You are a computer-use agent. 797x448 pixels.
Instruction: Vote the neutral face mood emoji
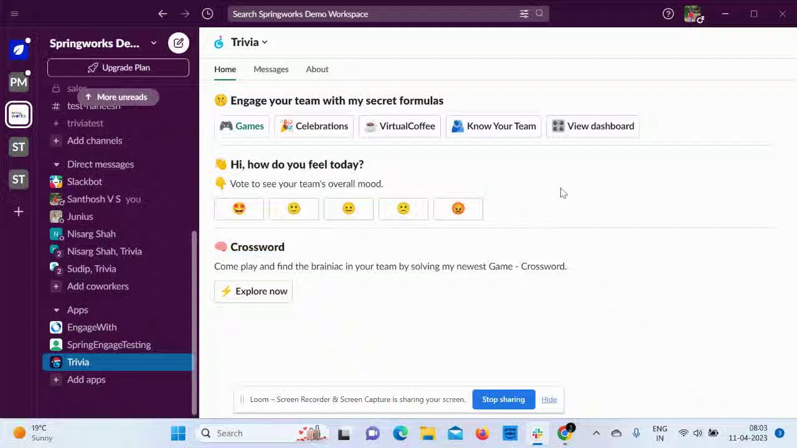click(x=349, y=209)
